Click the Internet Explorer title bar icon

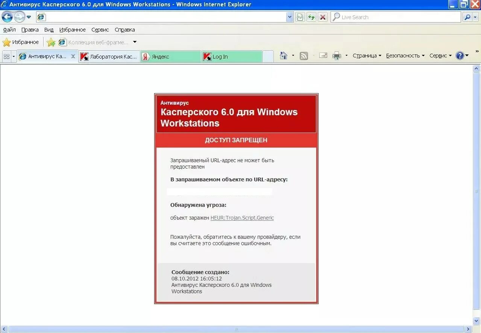pos(4,5)
